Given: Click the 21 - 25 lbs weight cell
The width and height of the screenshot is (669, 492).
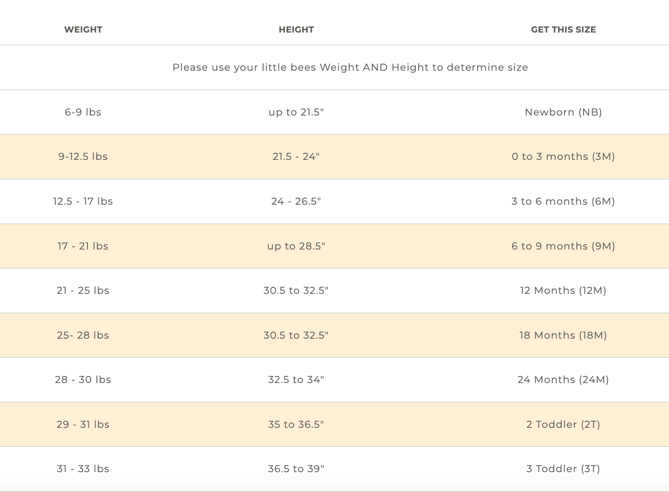Looking at the screenshot, I should [x=83, y=291].
